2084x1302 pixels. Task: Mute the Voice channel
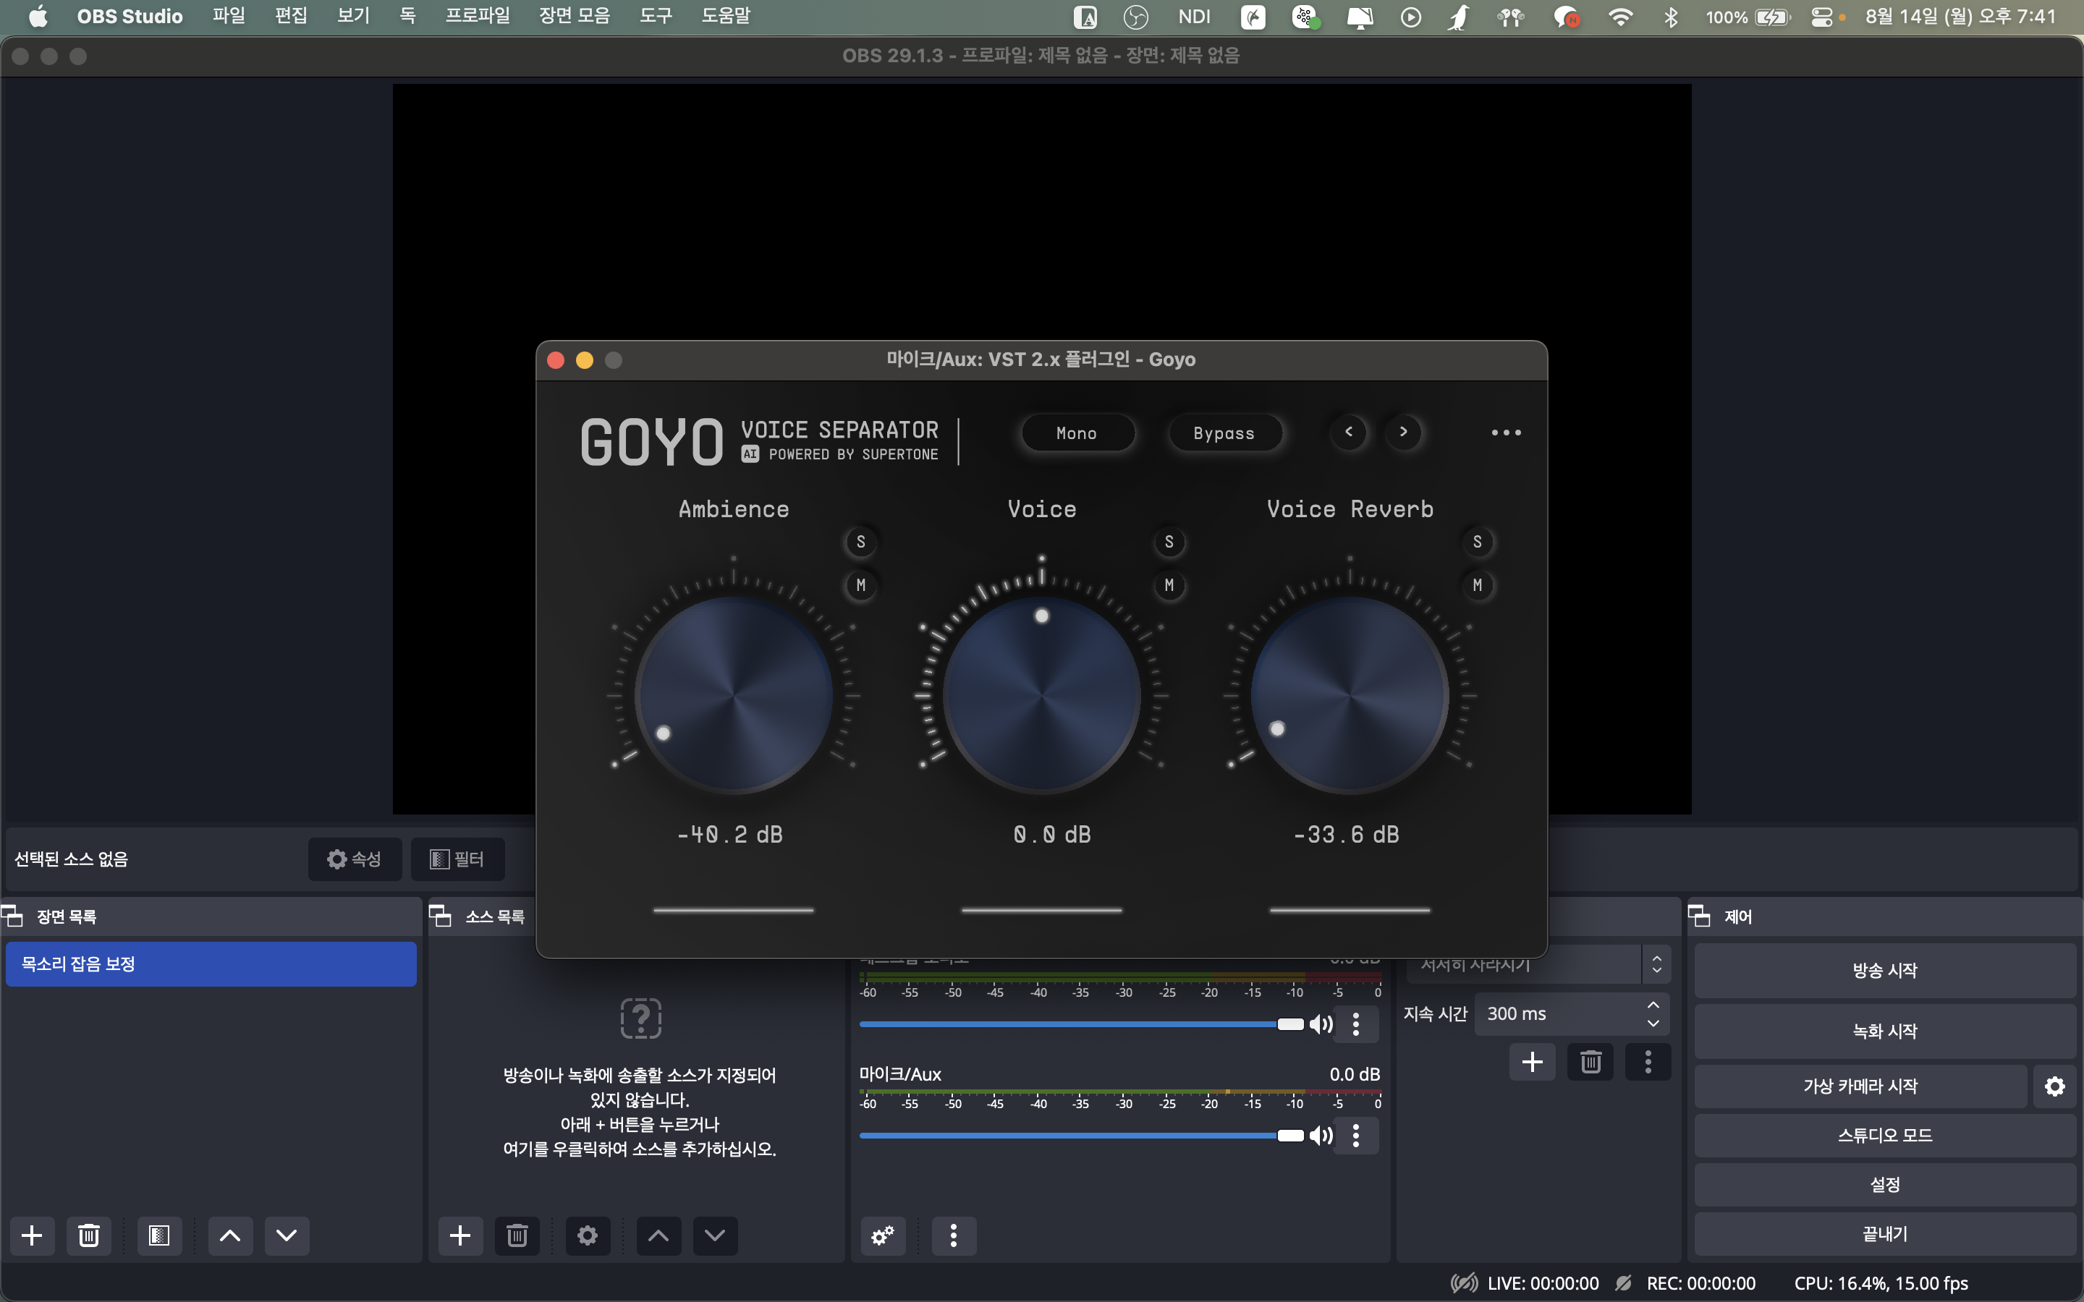tap(1169, 586)
